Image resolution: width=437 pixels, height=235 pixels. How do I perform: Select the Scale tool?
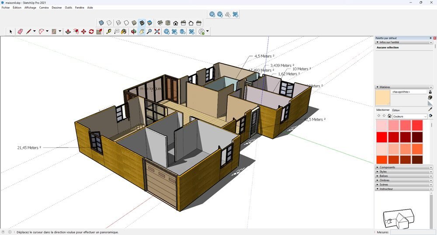(x=99, y=31)
